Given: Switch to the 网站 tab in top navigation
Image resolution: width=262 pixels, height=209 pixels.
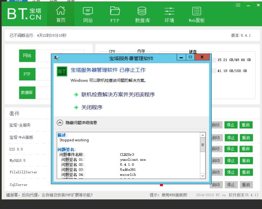Looking at the screenshot, I should [88, 15].
